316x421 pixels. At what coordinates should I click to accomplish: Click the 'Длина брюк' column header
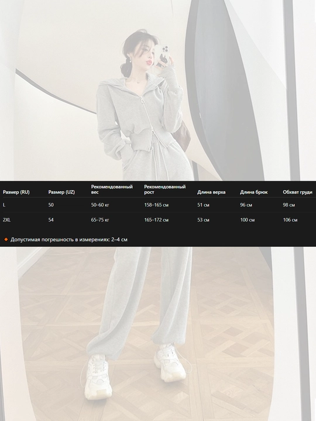pyautogui.click(x=253, y=192)
